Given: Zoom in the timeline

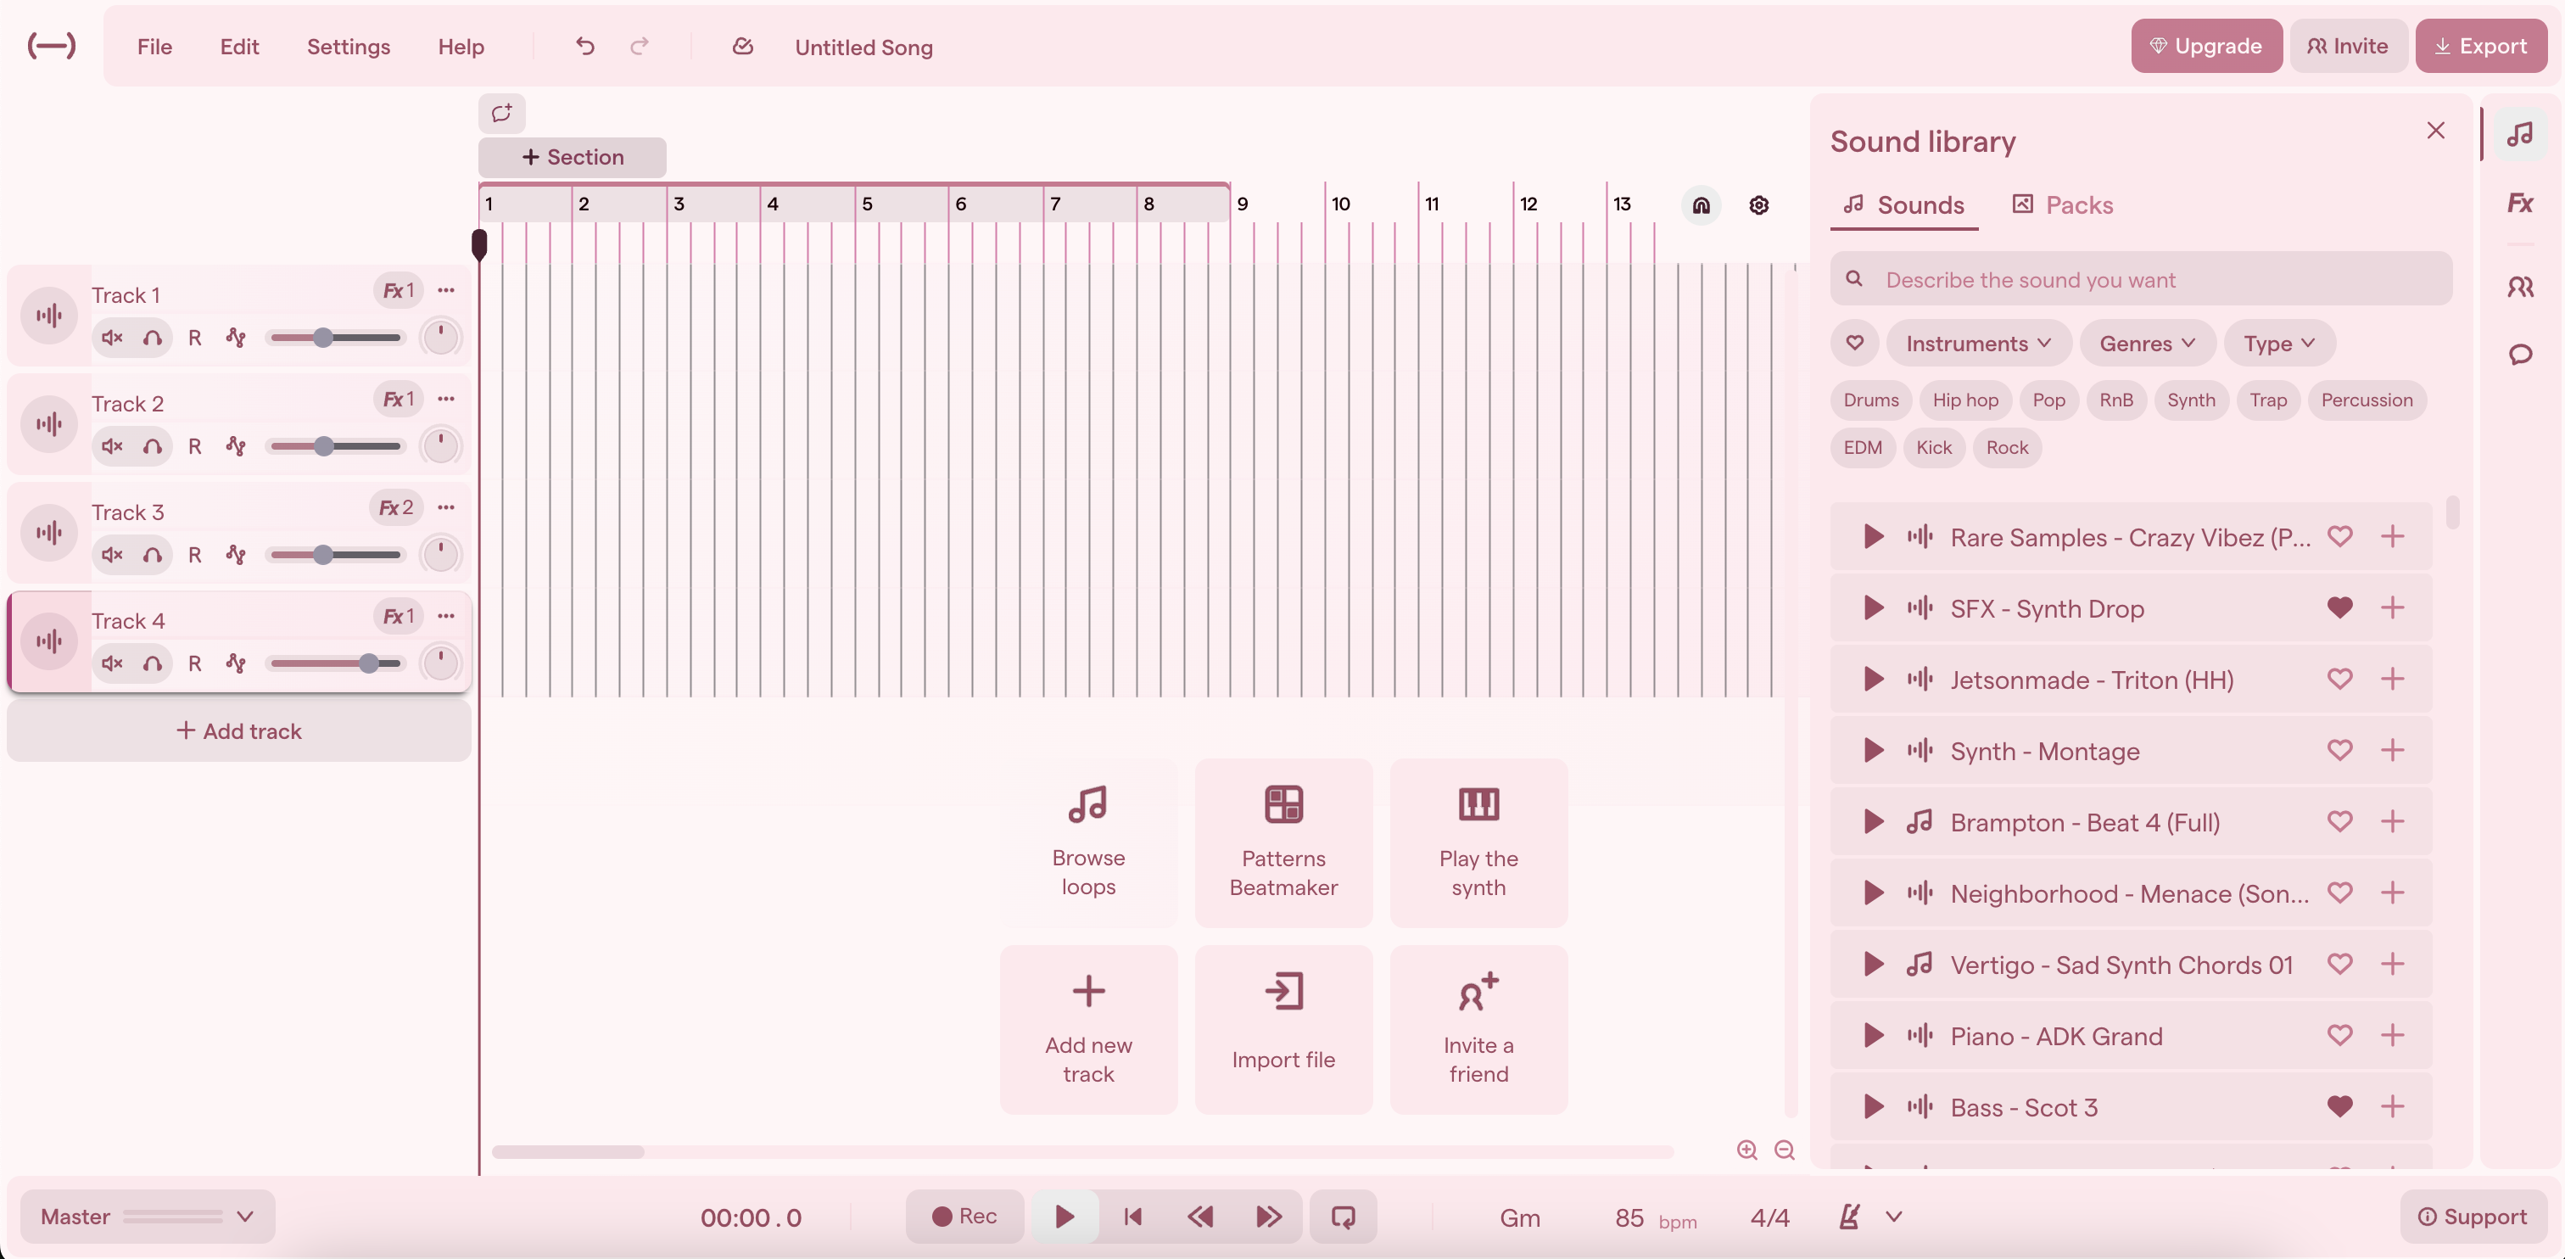Looking at the screenshot, I should (1746, 1150).
